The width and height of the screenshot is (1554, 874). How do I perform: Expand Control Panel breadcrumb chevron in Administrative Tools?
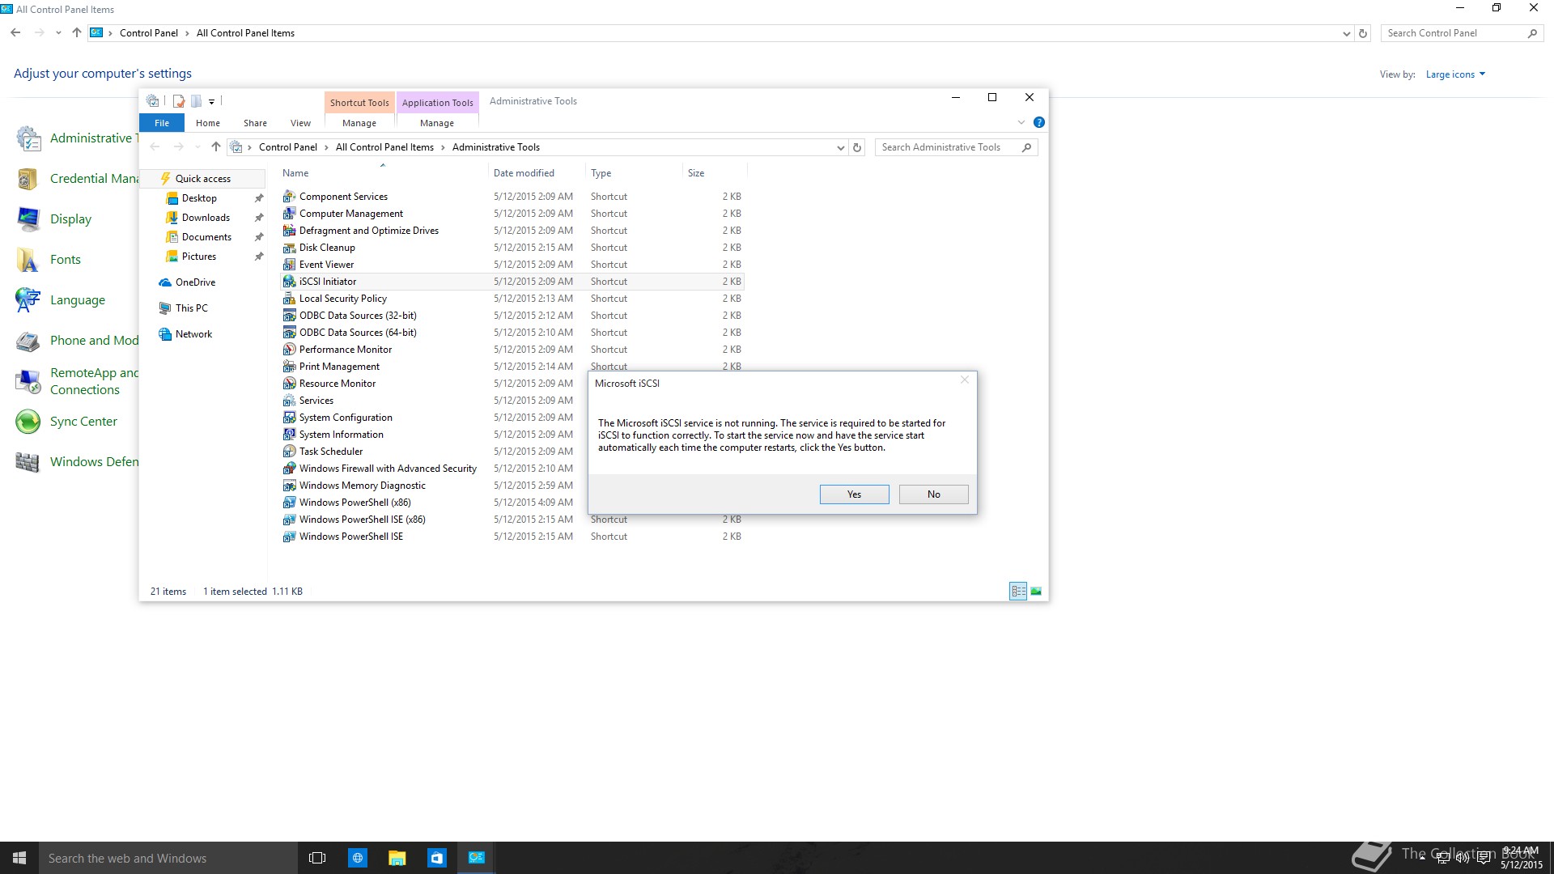click(326, 147)
